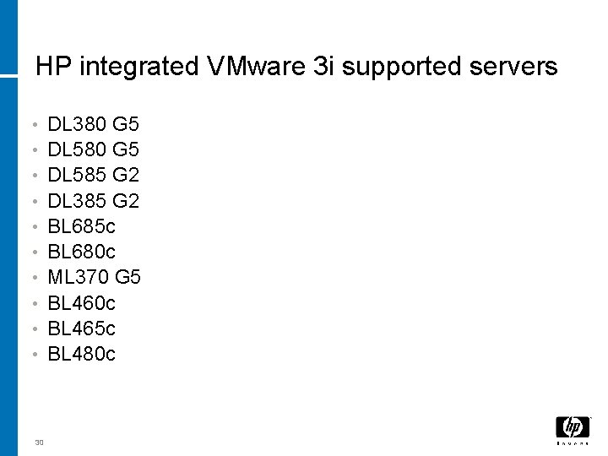The image size is (608, 456).
Task: Click the bullet marker before BL480c
Action: (x=33, y=354)
